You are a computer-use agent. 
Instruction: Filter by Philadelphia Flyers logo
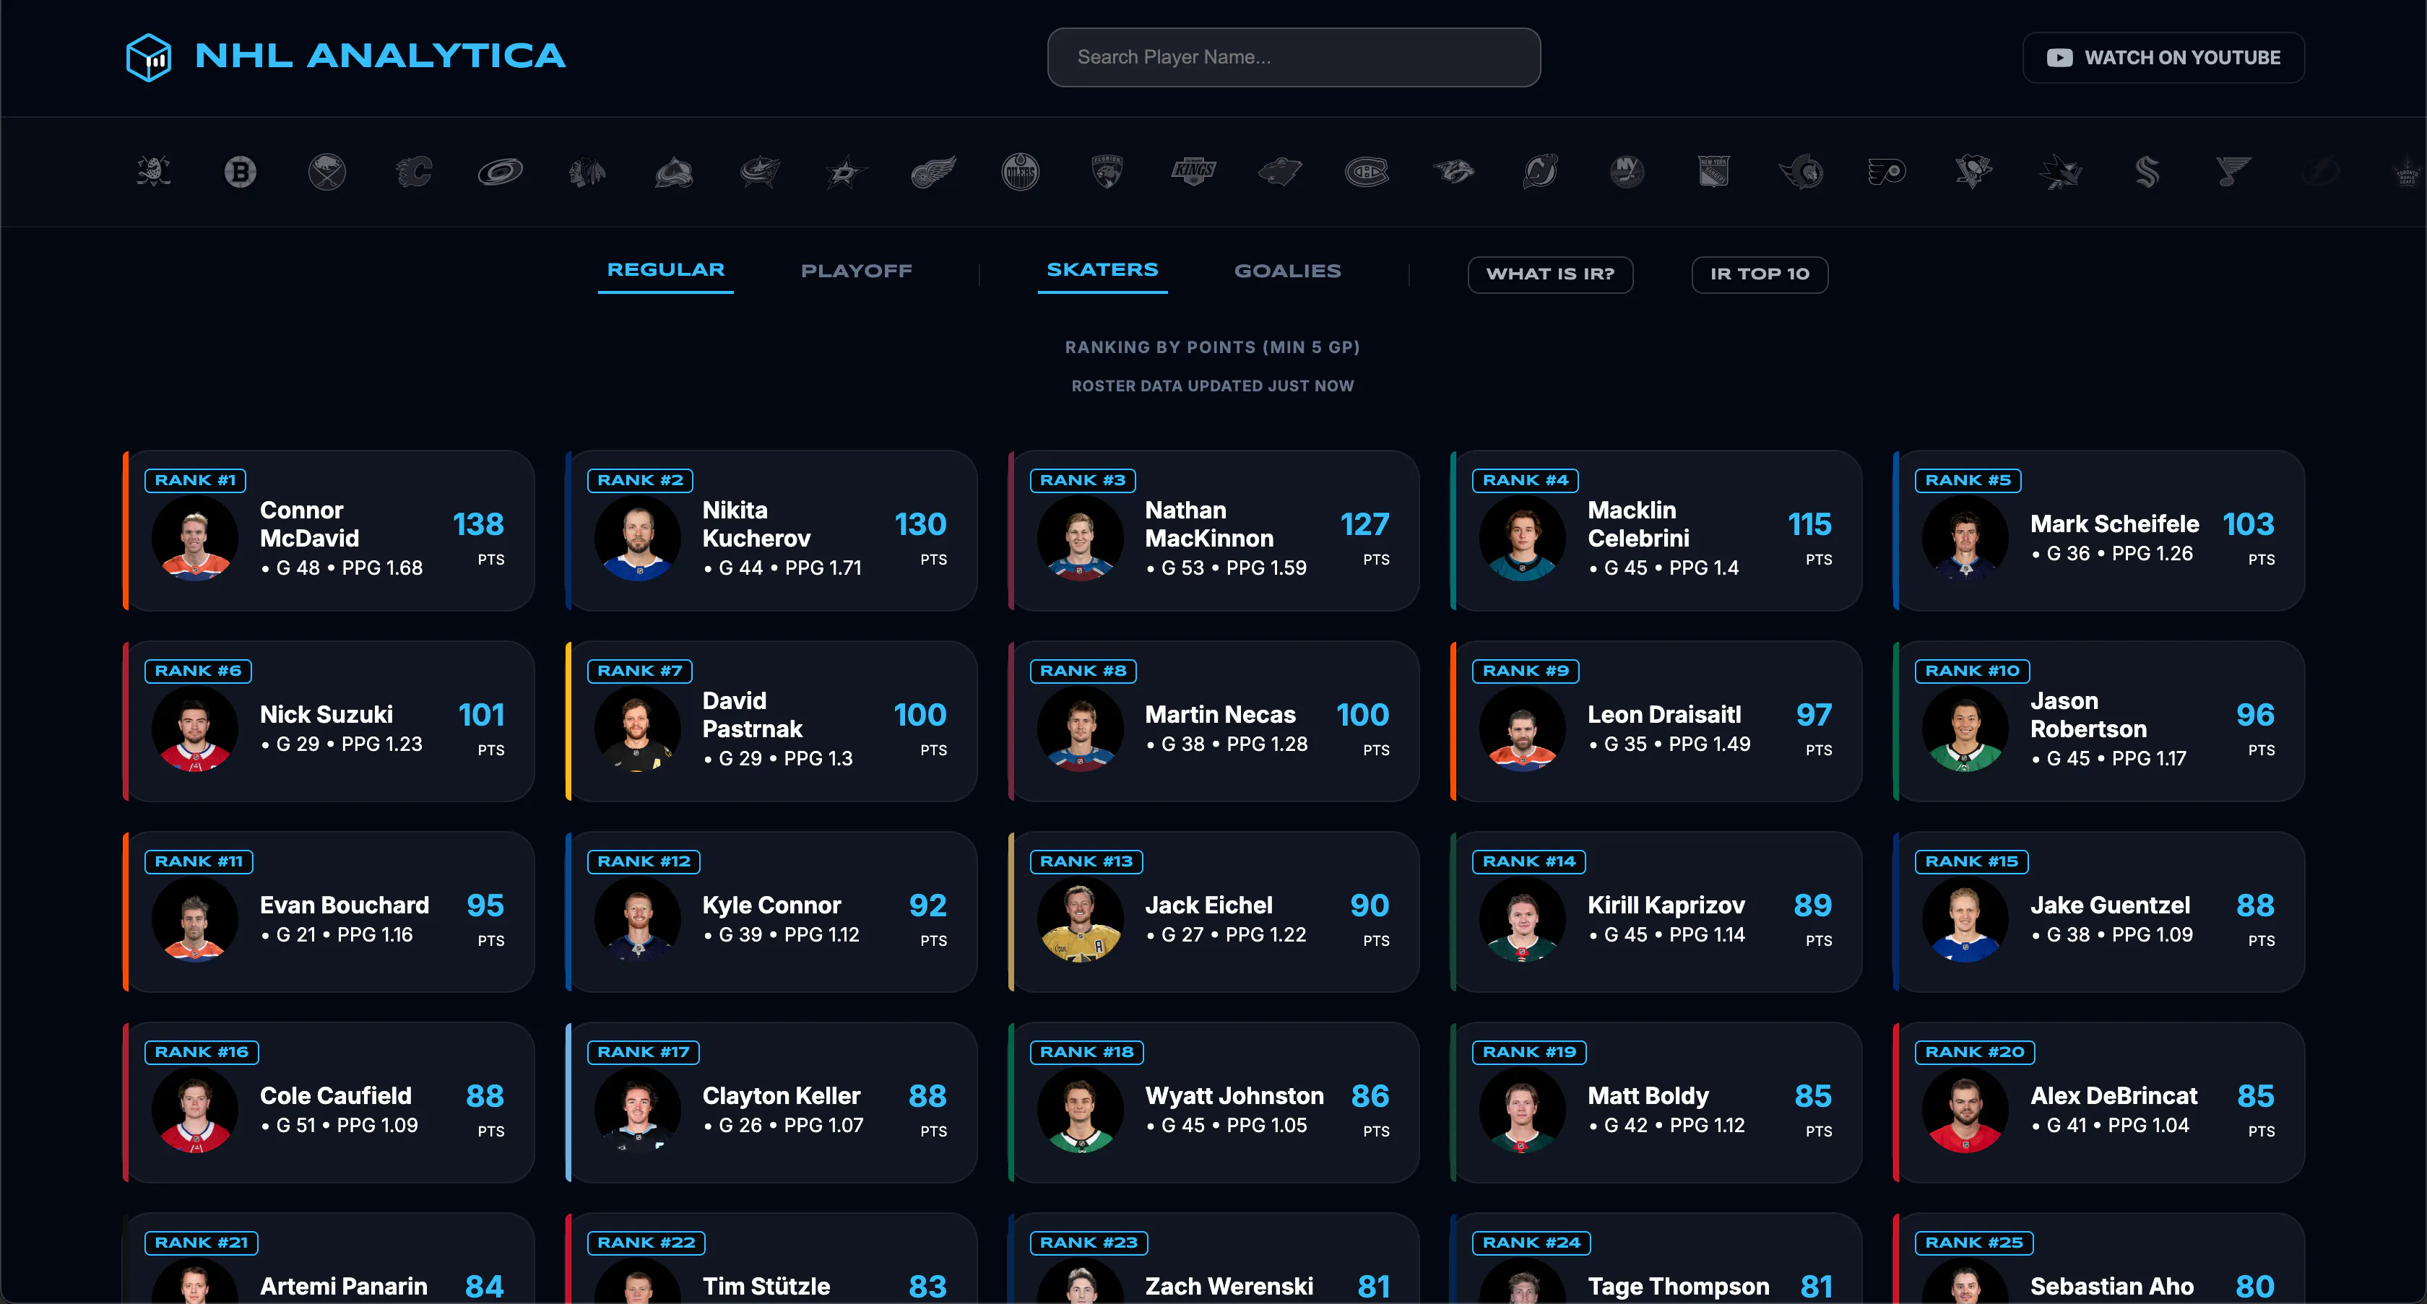pyautogui.click(x=1887, y=173)
